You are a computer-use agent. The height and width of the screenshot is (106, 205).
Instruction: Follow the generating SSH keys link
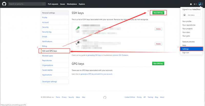point(94,55)
